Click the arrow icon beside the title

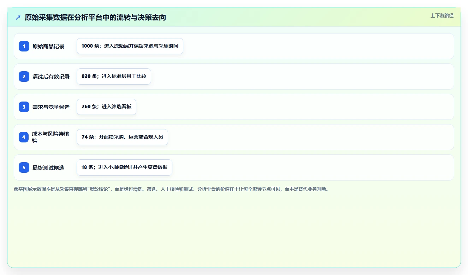click(x=18, y=17)
